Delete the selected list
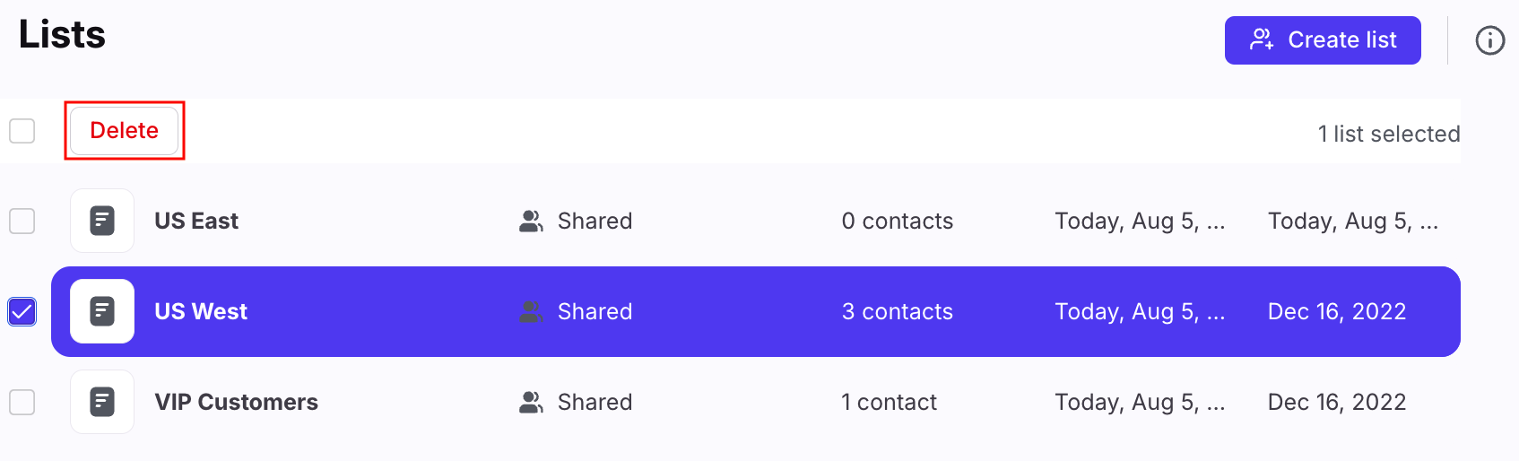This screenshot has height=461, width=1519. 125,131
